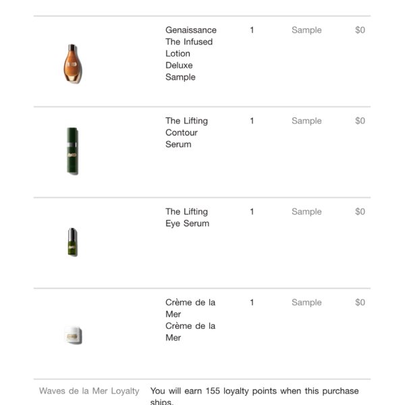Open the Genaissance Infused Lotion bottle image
Viewport: 405px width, 405px height.
click(x=73, y=63)
